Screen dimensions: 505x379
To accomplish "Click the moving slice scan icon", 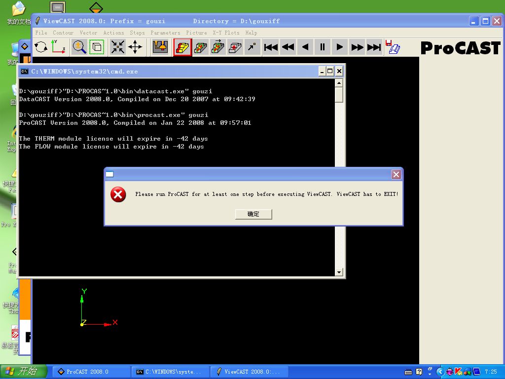I will pos(217,47).
